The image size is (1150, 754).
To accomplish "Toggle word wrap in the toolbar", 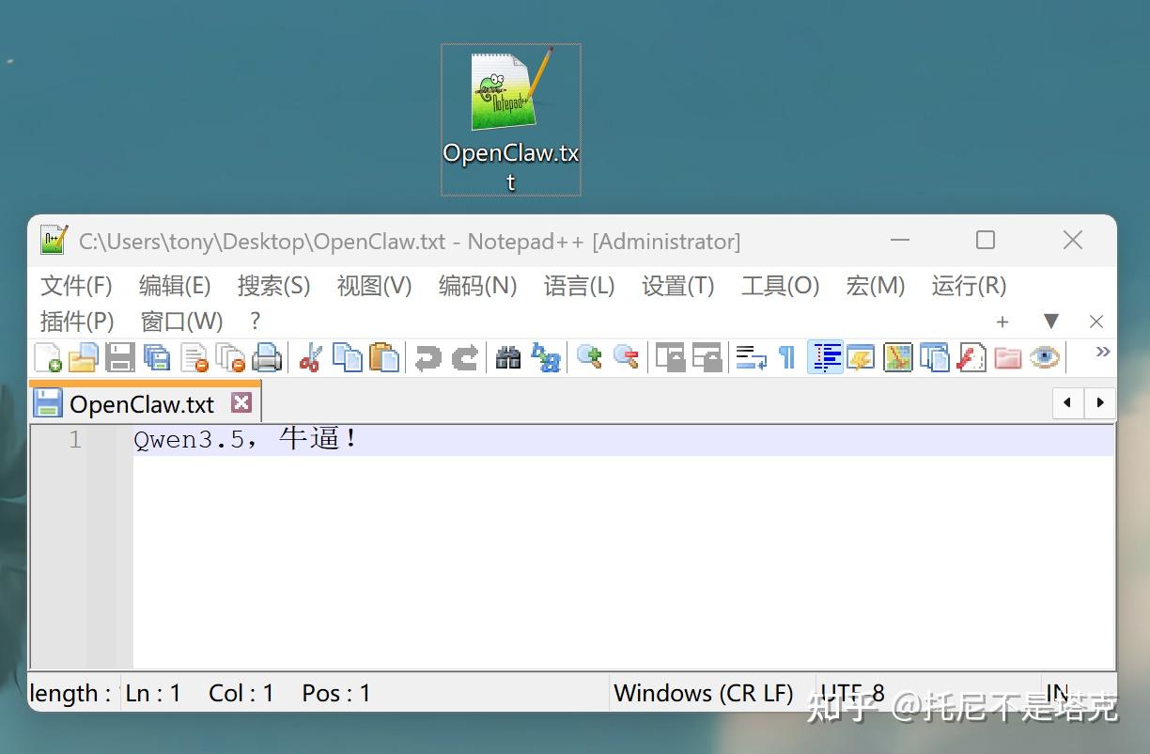I will click(x=751, y=358).
